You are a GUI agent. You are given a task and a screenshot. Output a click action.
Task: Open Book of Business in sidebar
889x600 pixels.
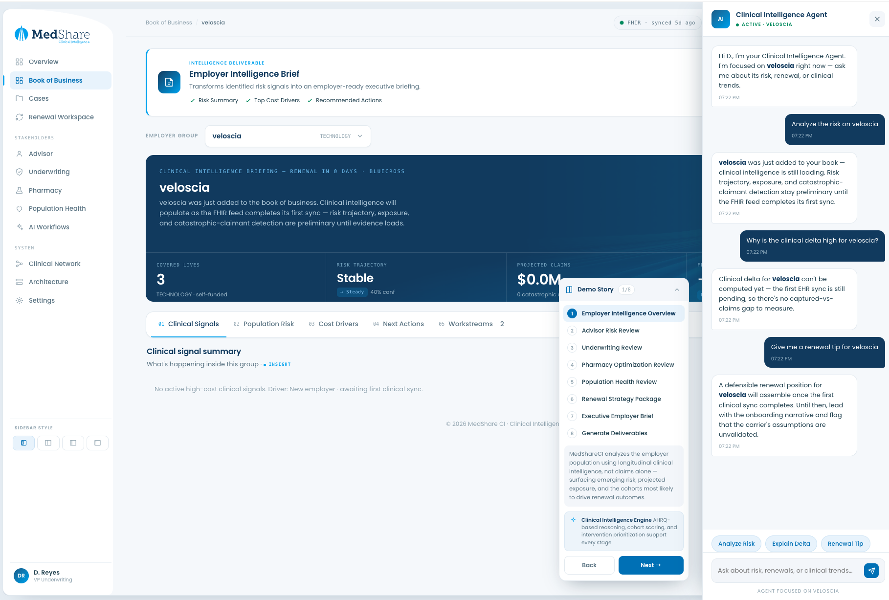61,80
